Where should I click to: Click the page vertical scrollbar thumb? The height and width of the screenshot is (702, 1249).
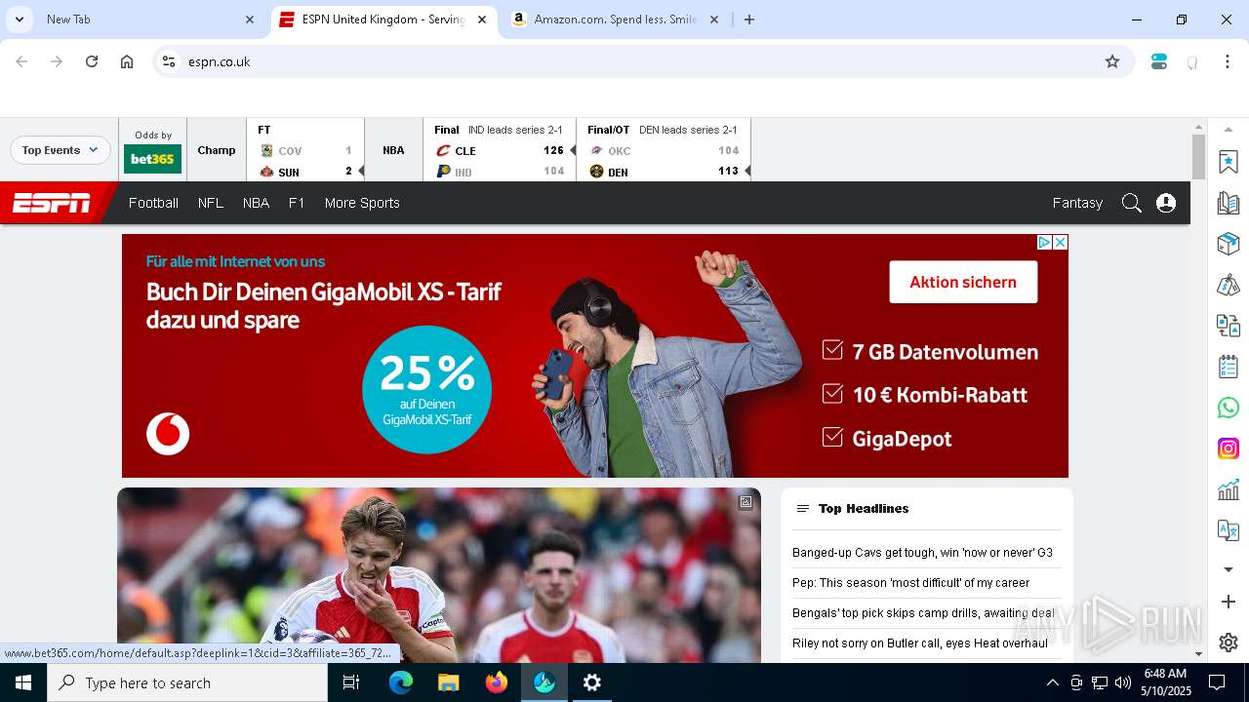point(1198,156)
